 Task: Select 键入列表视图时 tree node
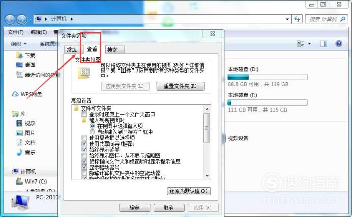107,120
